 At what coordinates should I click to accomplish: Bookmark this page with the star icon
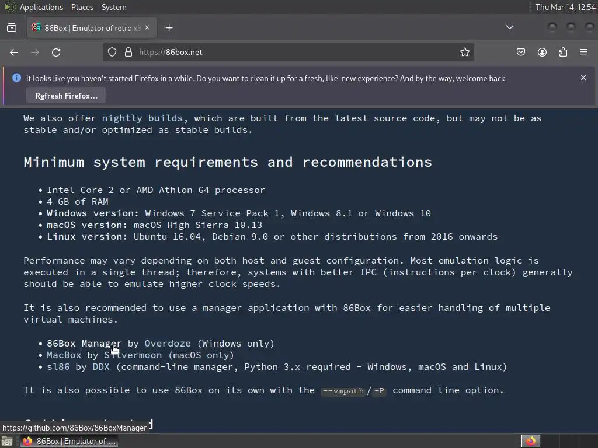[464, 52]
